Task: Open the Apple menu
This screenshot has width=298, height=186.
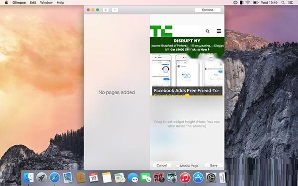Action: tap(6, 2)
